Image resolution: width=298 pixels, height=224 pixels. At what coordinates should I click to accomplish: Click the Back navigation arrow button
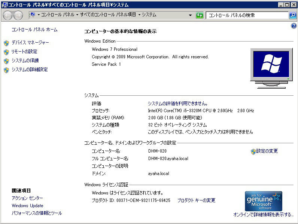click(x=8, y=15)
